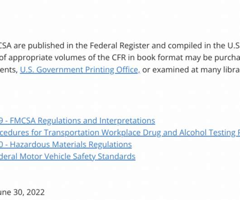Open FMCSA Regulations and Interpretations link
240x200 pixels.
coord(77,121)
